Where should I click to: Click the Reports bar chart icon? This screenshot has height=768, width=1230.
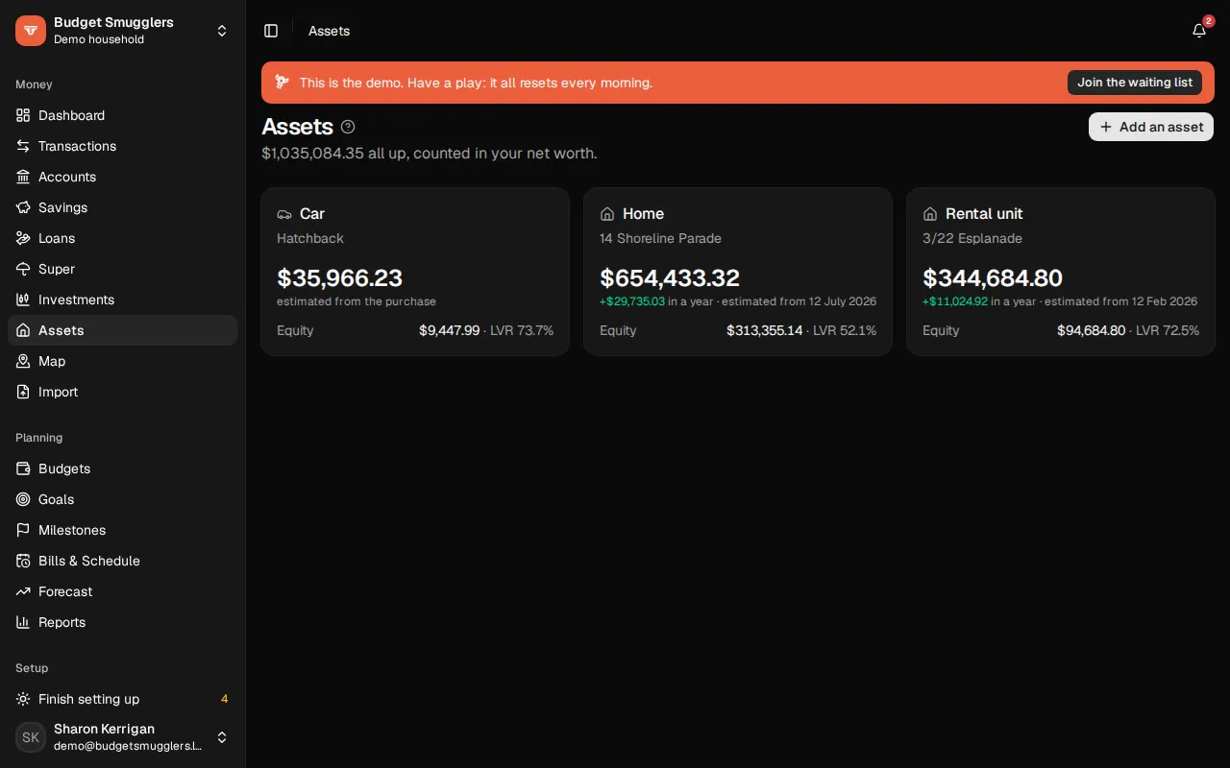[23, 622]
